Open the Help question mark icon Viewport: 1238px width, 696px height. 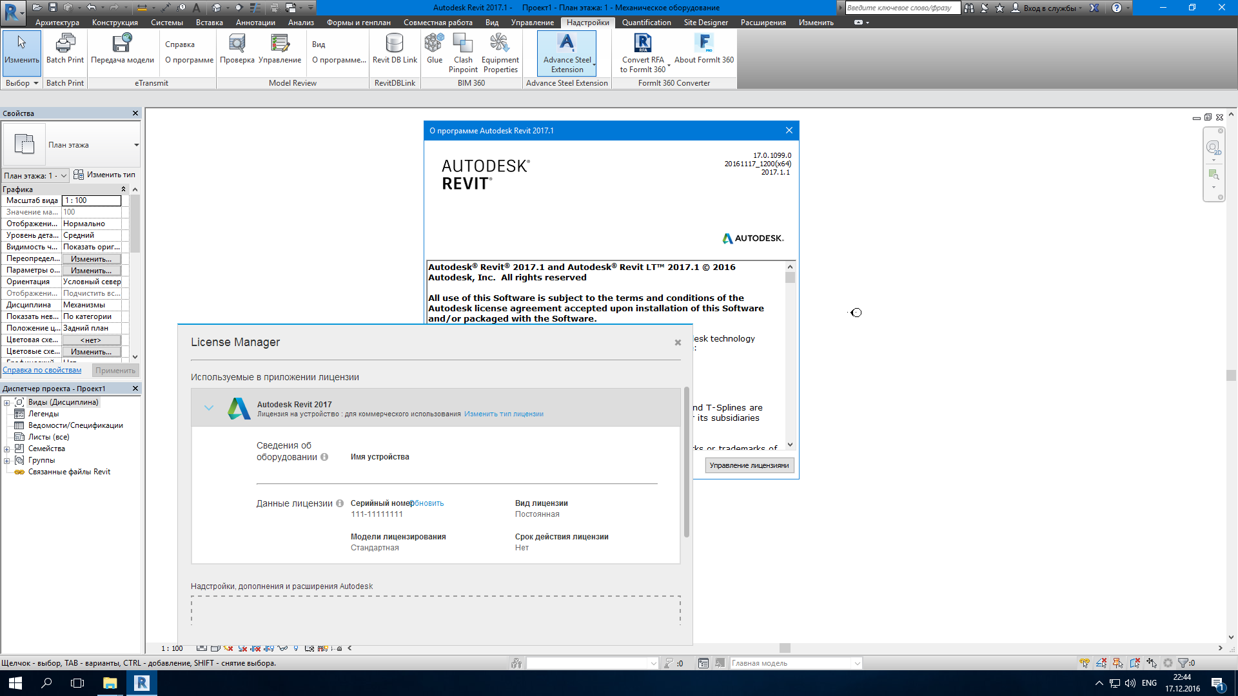[1117, 8]
